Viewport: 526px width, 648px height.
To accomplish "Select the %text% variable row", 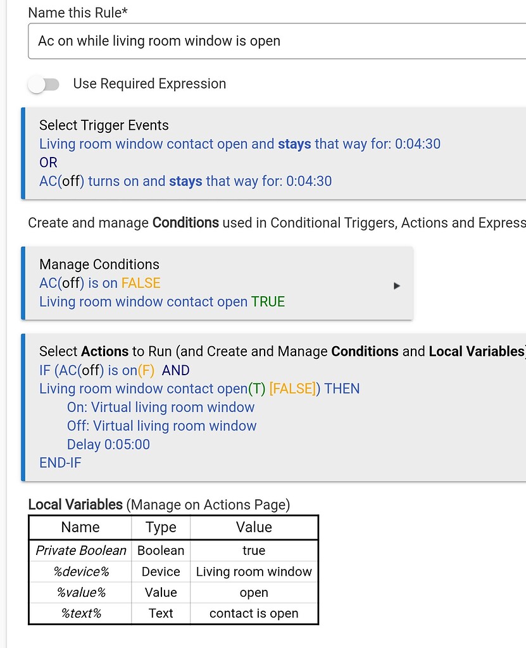I will tap(80, 613).
